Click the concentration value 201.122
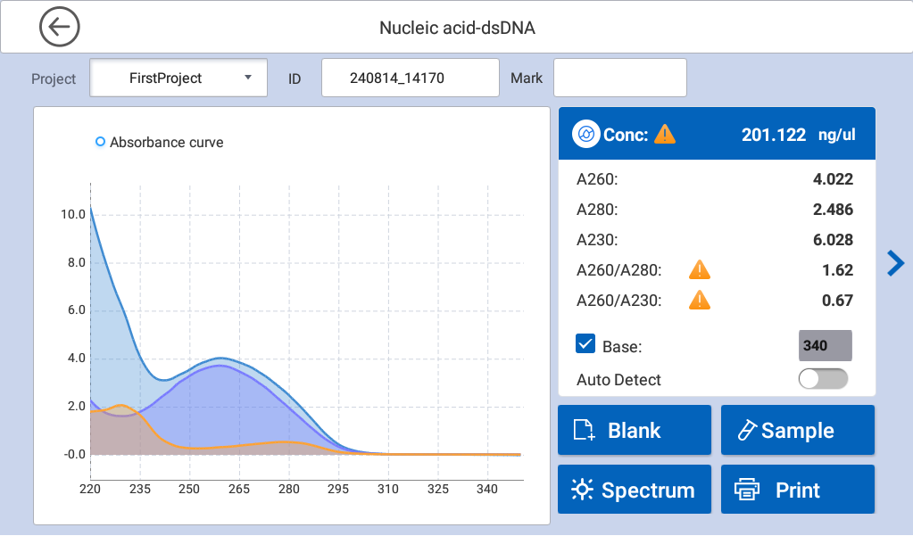 [774, 135]
